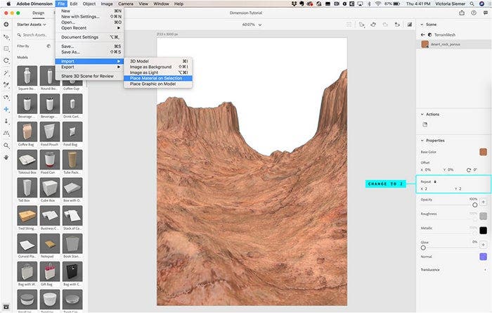Click the camera undo icon in toolbar
Screen dimensions: 492x313
pos(373,25)
